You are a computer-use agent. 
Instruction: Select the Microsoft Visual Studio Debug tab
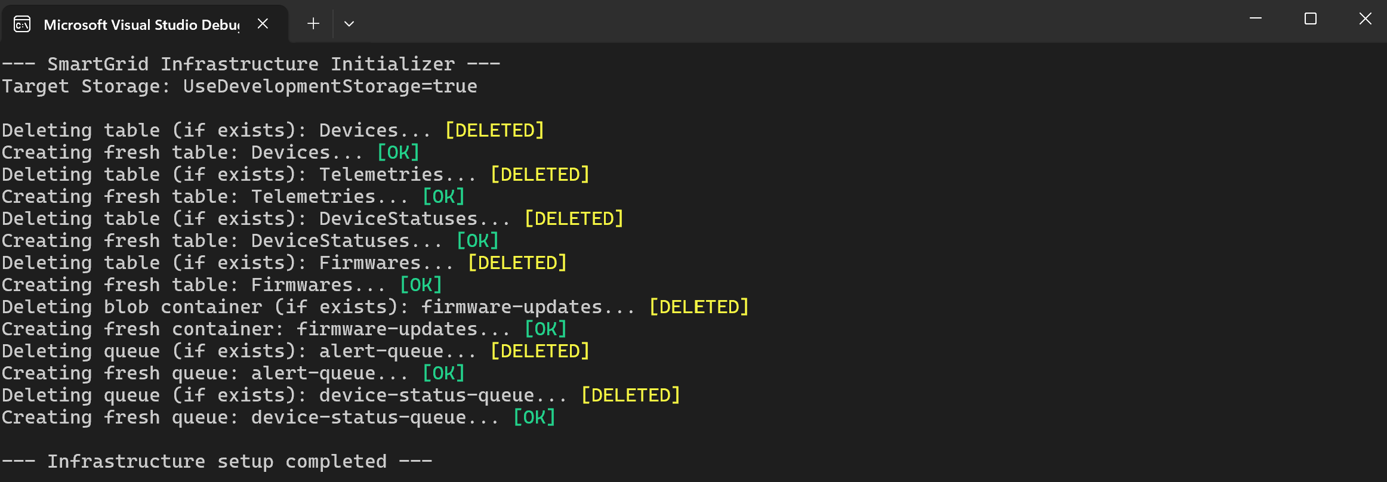pyautogui.click(x=141, y=24)
